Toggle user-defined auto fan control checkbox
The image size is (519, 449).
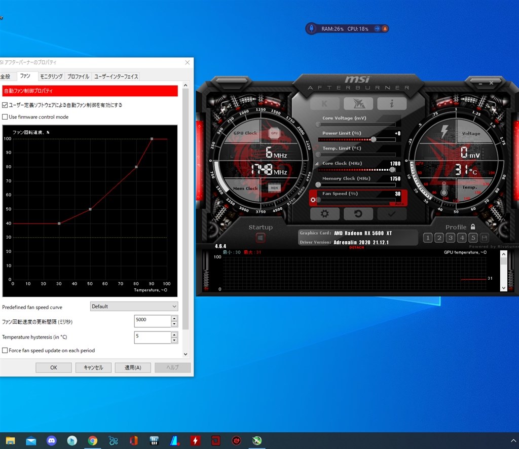pos(5,105)
